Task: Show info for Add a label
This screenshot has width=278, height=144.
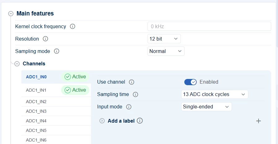Action: 140,121
